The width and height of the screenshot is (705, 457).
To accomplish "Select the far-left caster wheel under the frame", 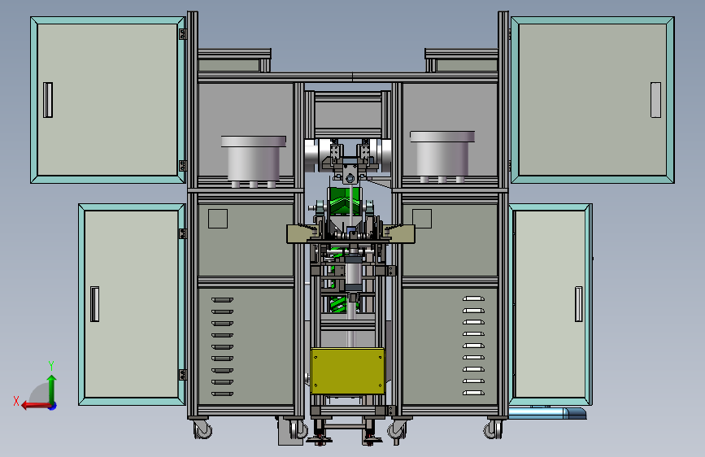I will click(x=202, y=429).
